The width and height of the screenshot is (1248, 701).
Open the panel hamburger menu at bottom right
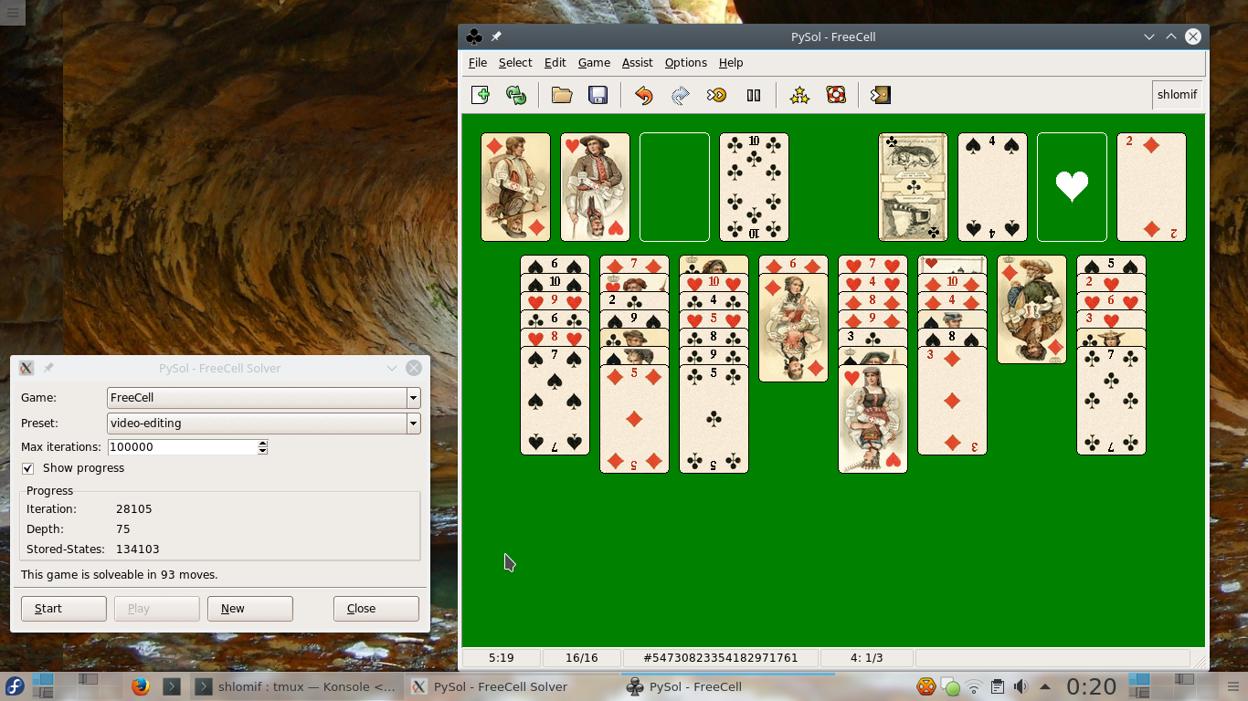tap(1232, 686)
